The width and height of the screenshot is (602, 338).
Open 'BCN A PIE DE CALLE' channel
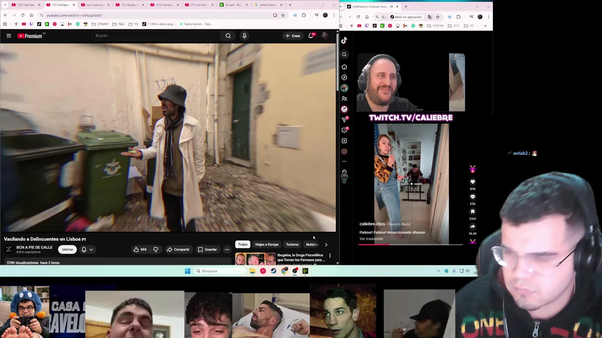click(34, 247)
